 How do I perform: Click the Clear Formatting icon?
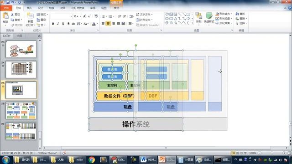pos(96,16)
